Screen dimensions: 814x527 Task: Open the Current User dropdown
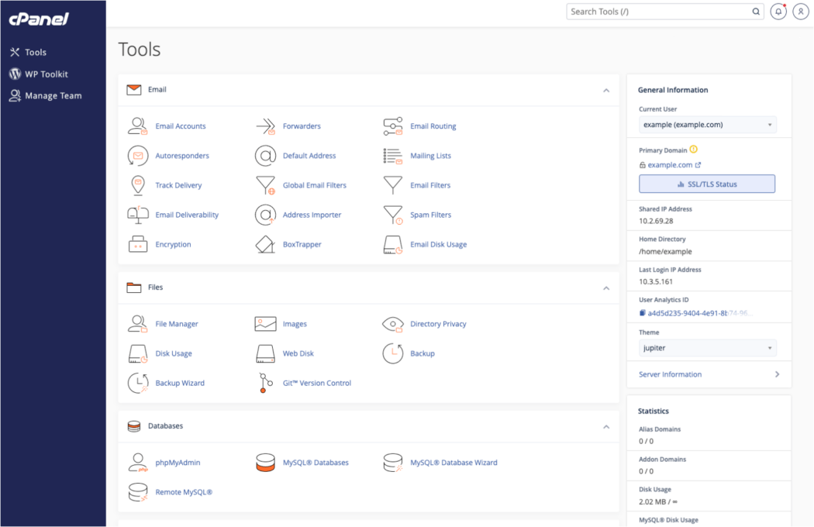click(x=707, y=124)
